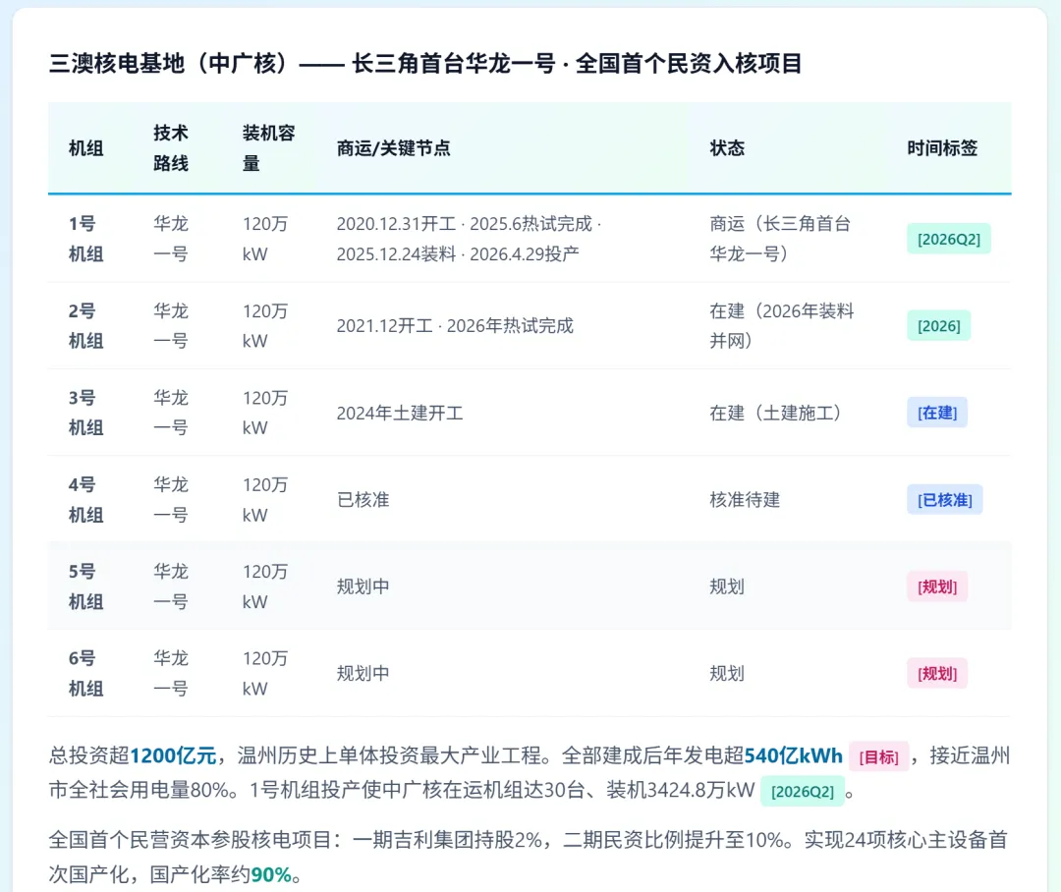Viewport: 1061px width, 892px height.
Task: Click the [2026Q2] tag in the summary paragraph
Action: [803, 791]
